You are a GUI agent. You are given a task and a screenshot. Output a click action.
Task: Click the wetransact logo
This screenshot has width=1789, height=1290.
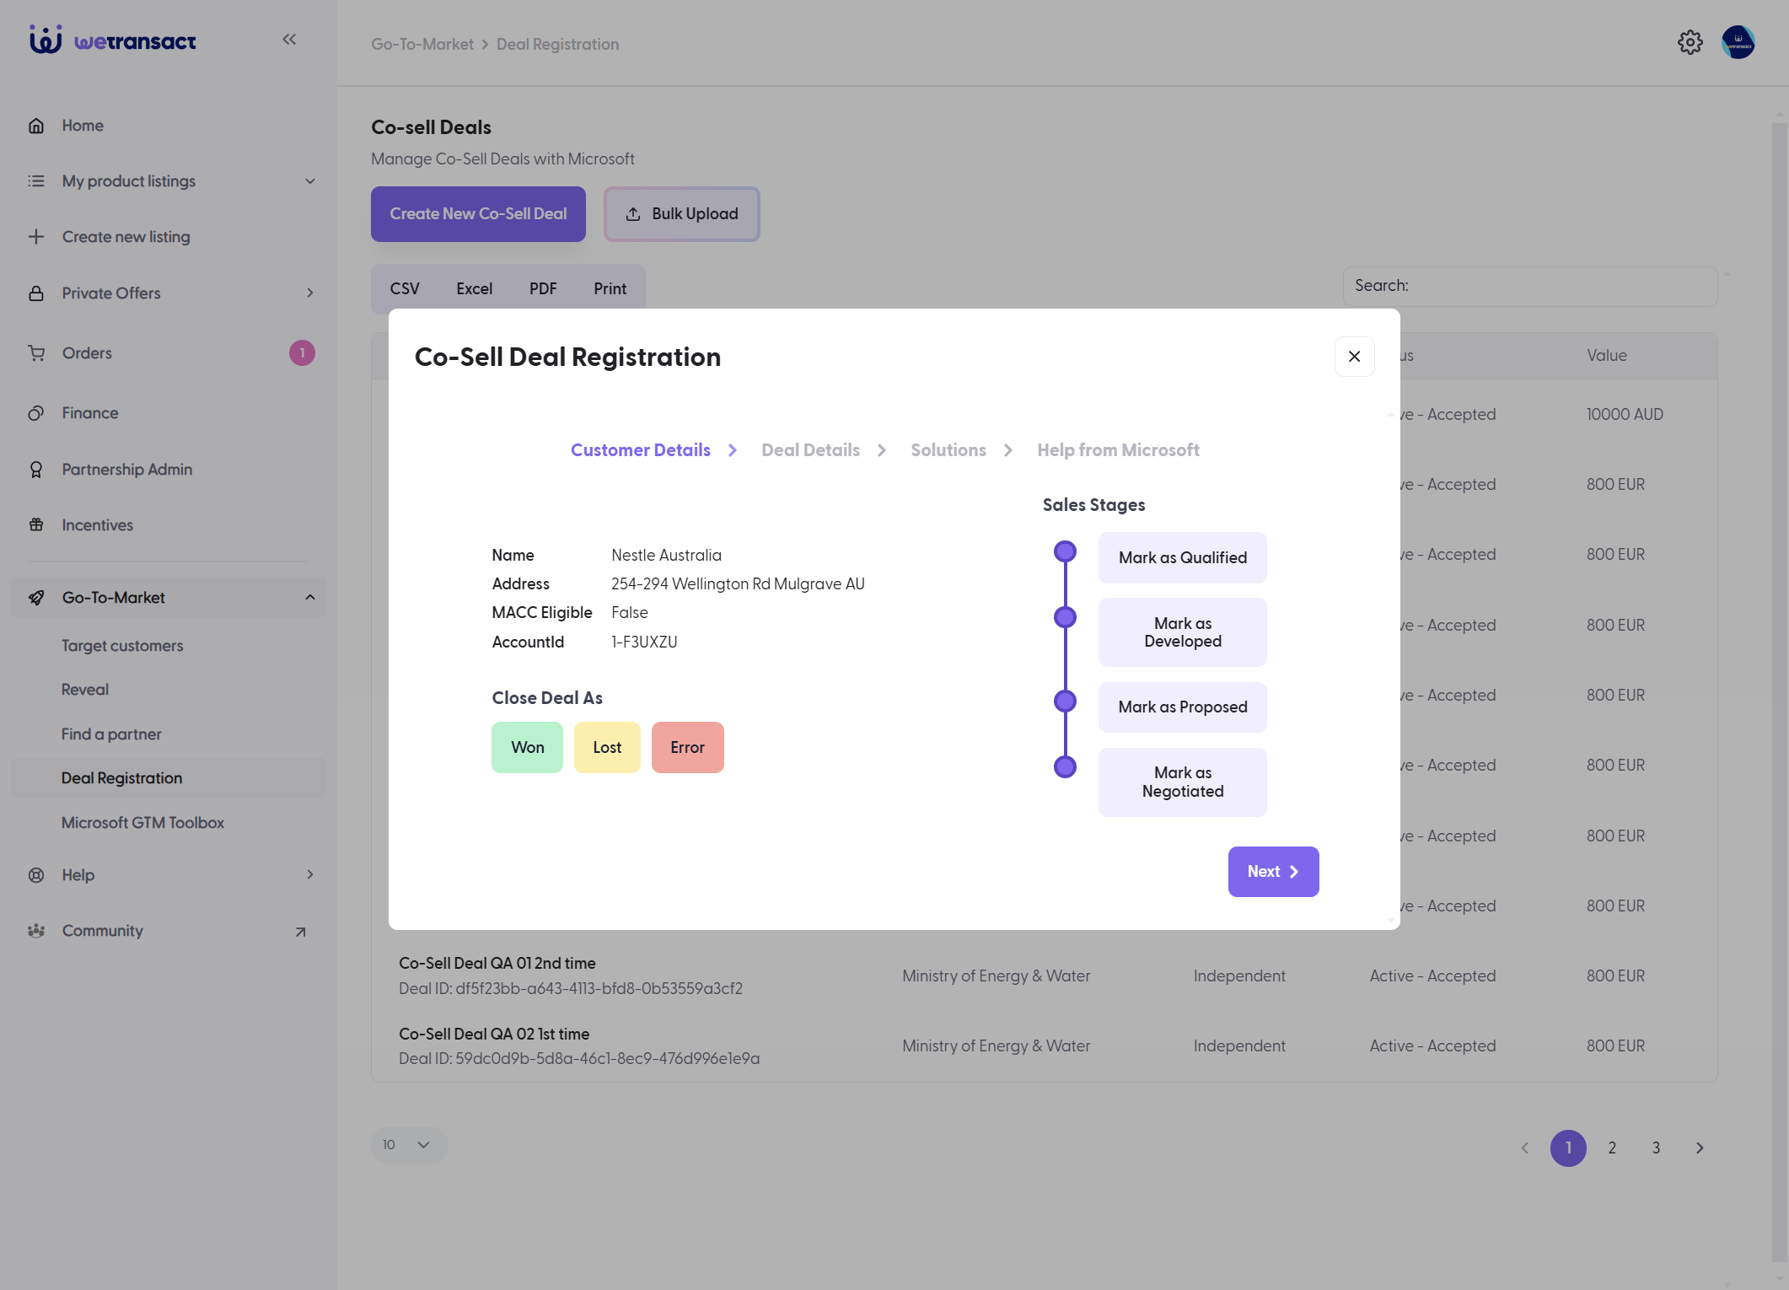(113, 40)
